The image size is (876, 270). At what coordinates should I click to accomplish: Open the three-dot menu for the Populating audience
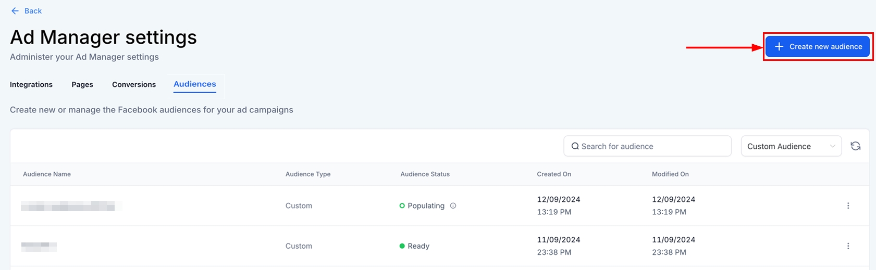(x=848, y=206)
